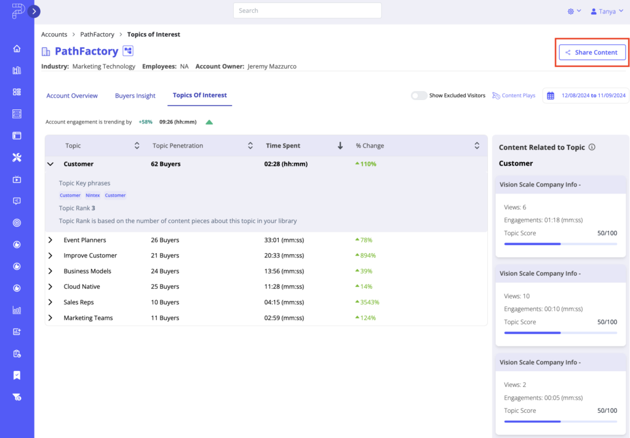630x438 pixels.
Task: Click the "+58%" trending value
Action: pos(145,122)
